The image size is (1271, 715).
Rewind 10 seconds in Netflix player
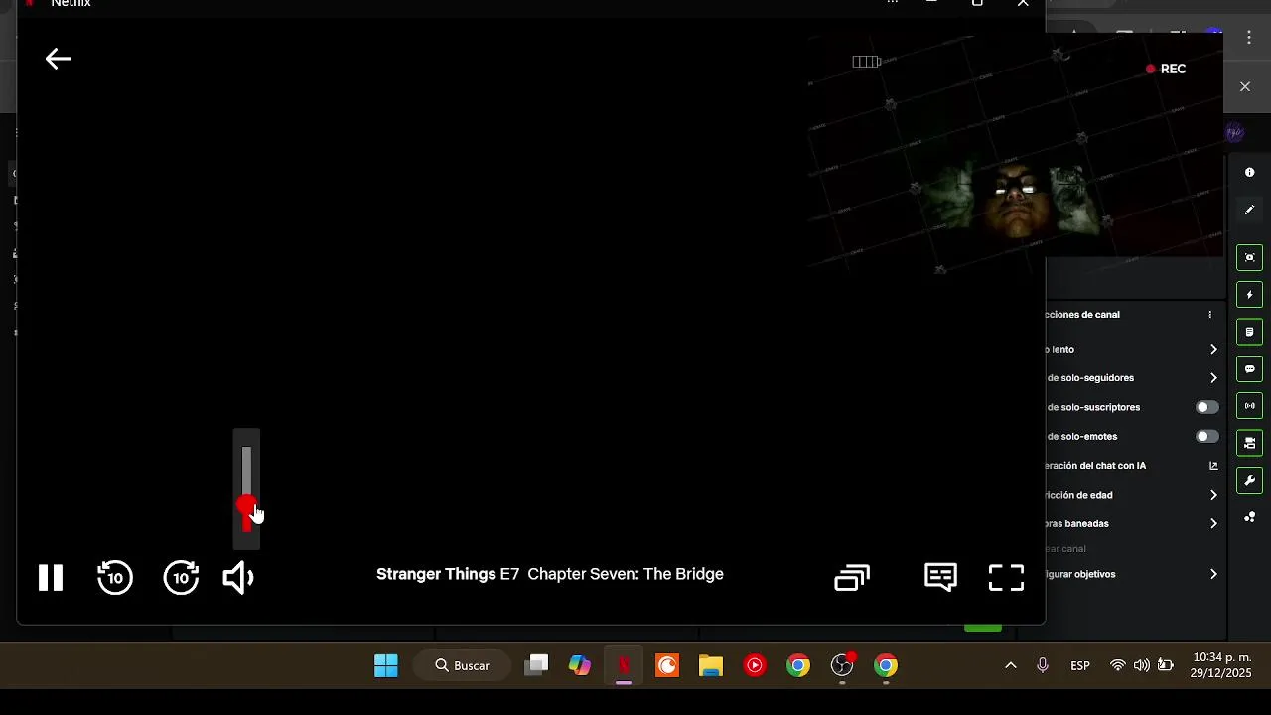[115, 577]
